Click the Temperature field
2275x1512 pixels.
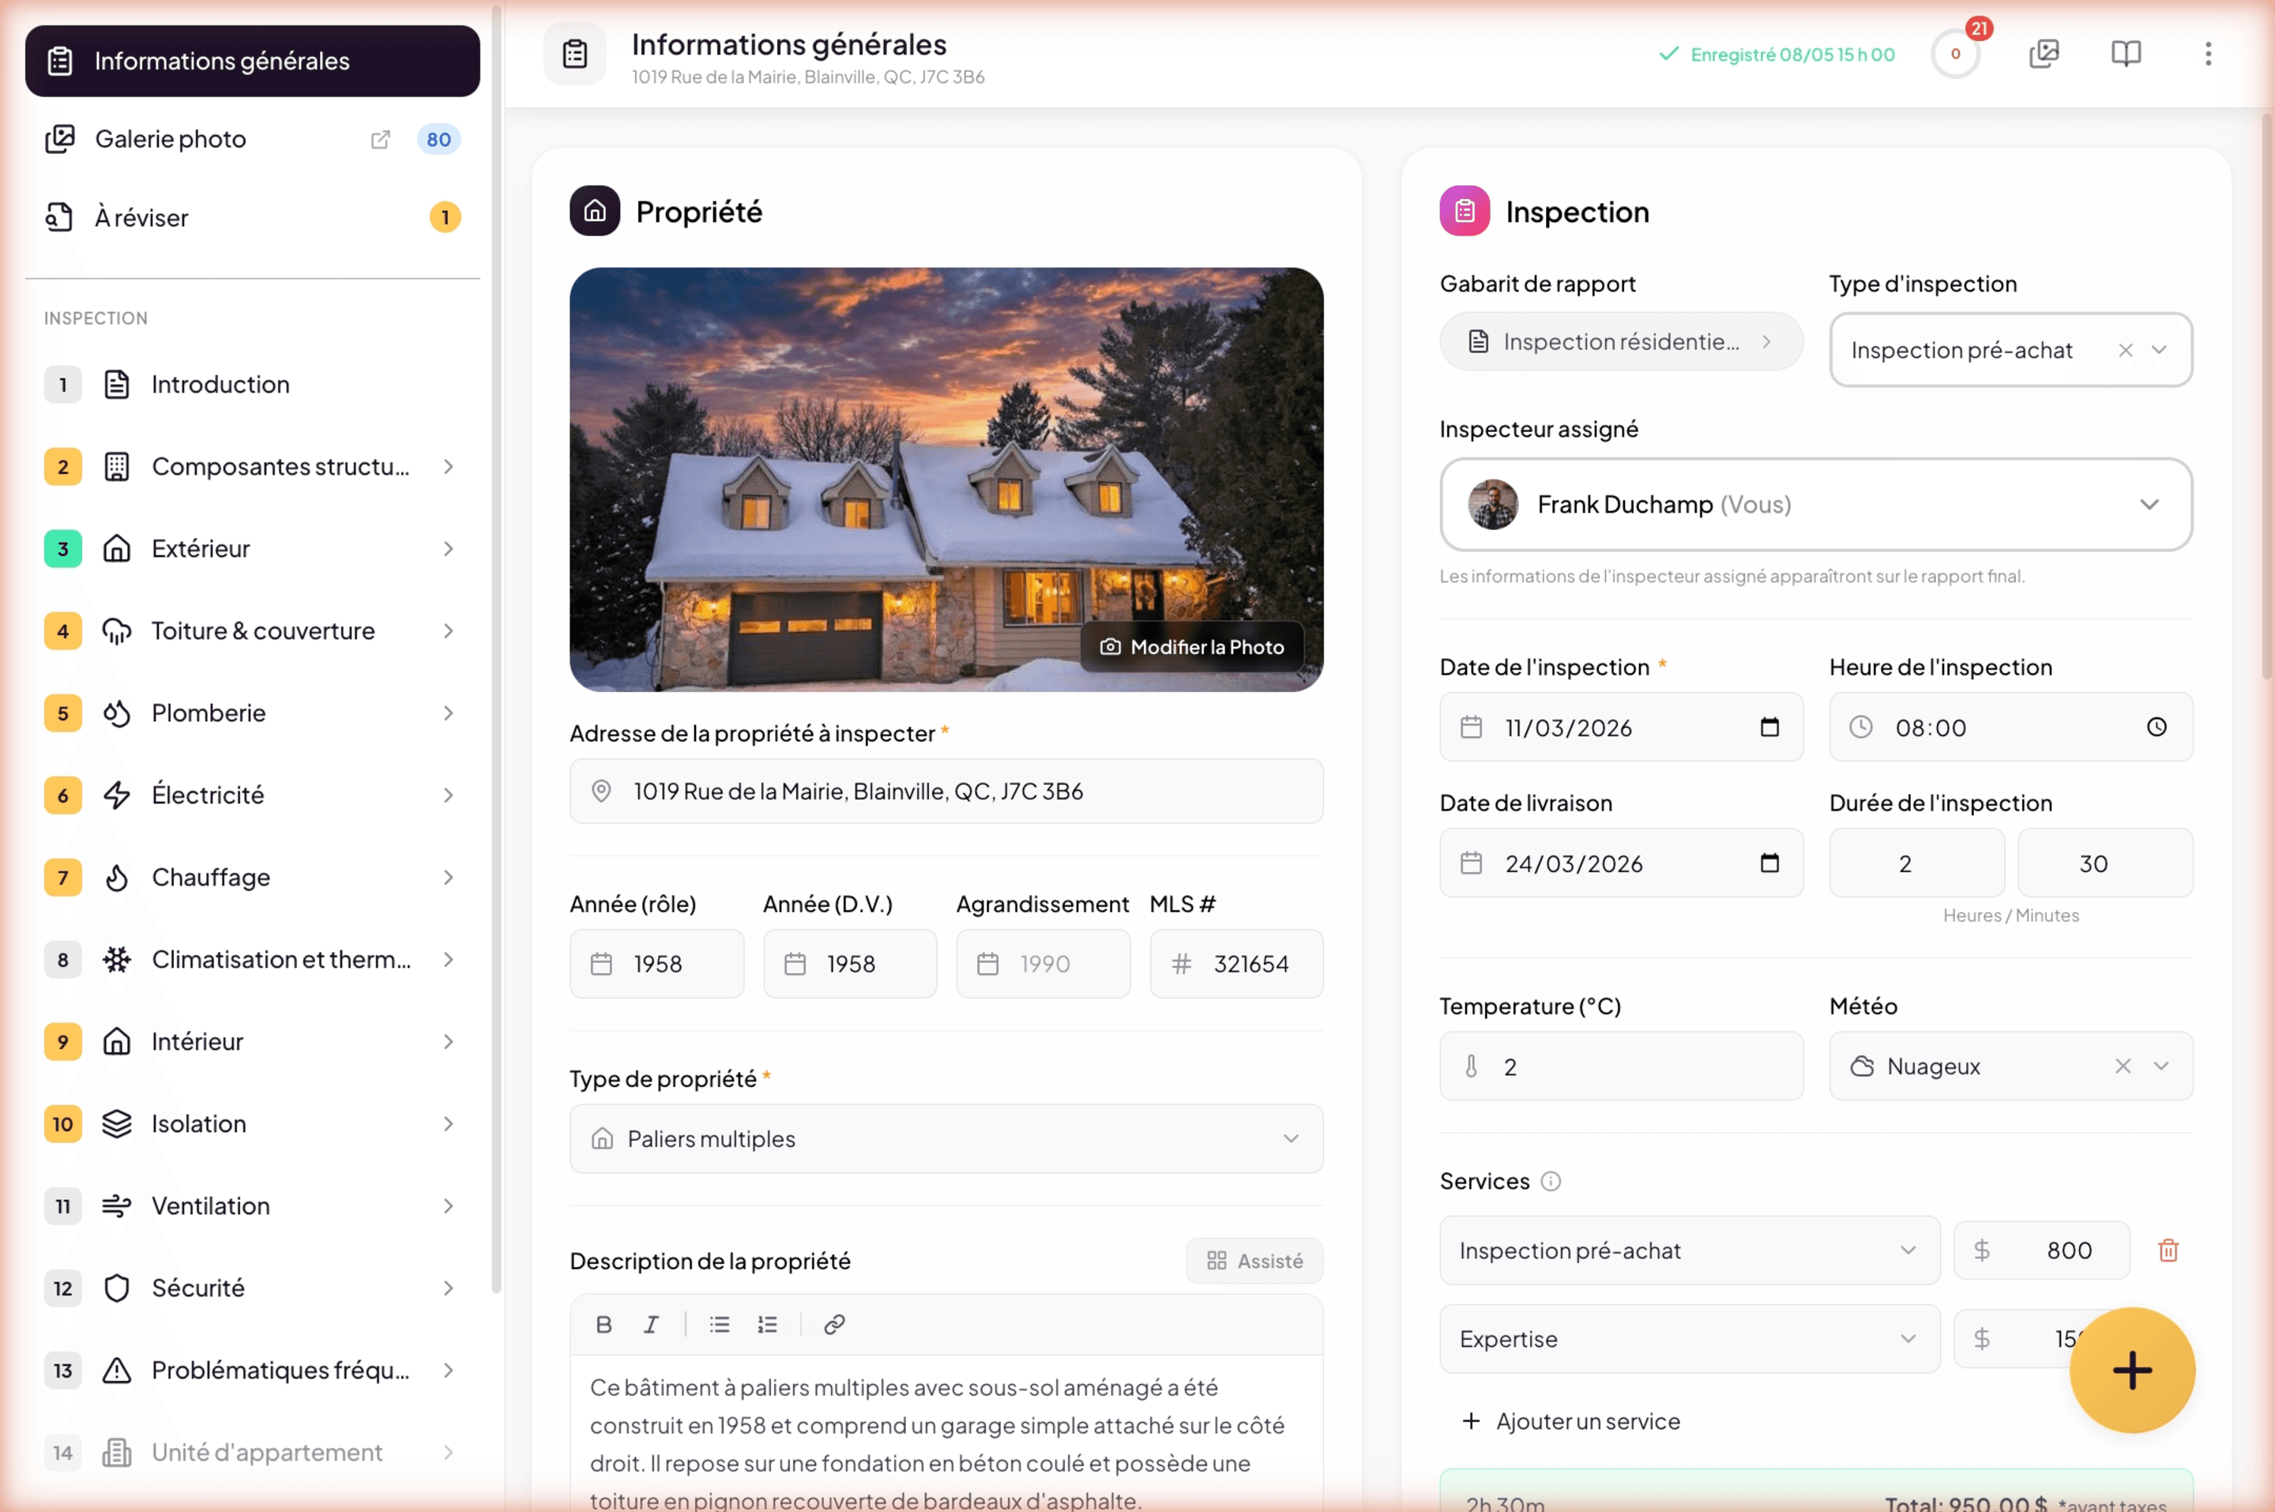1622,1066
